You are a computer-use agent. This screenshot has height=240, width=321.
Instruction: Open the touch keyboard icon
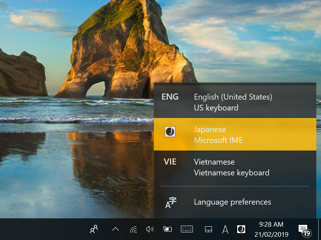(187, 229)
